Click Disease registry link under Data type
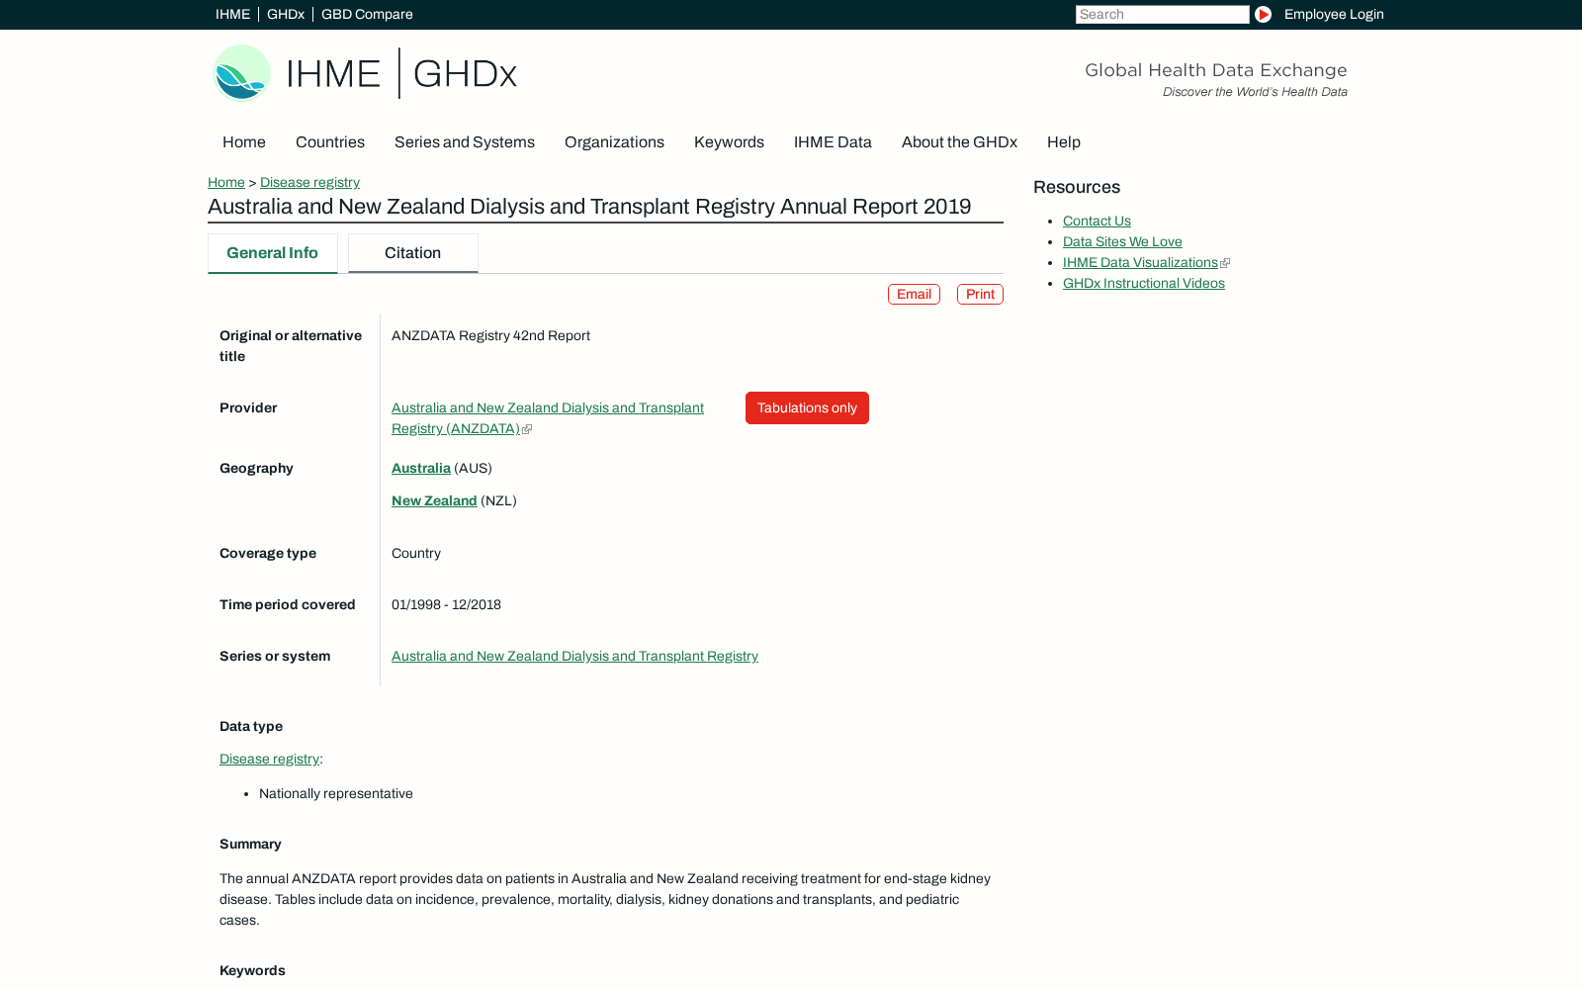This screenshot has height=989, width=1582. click(269, 760)
